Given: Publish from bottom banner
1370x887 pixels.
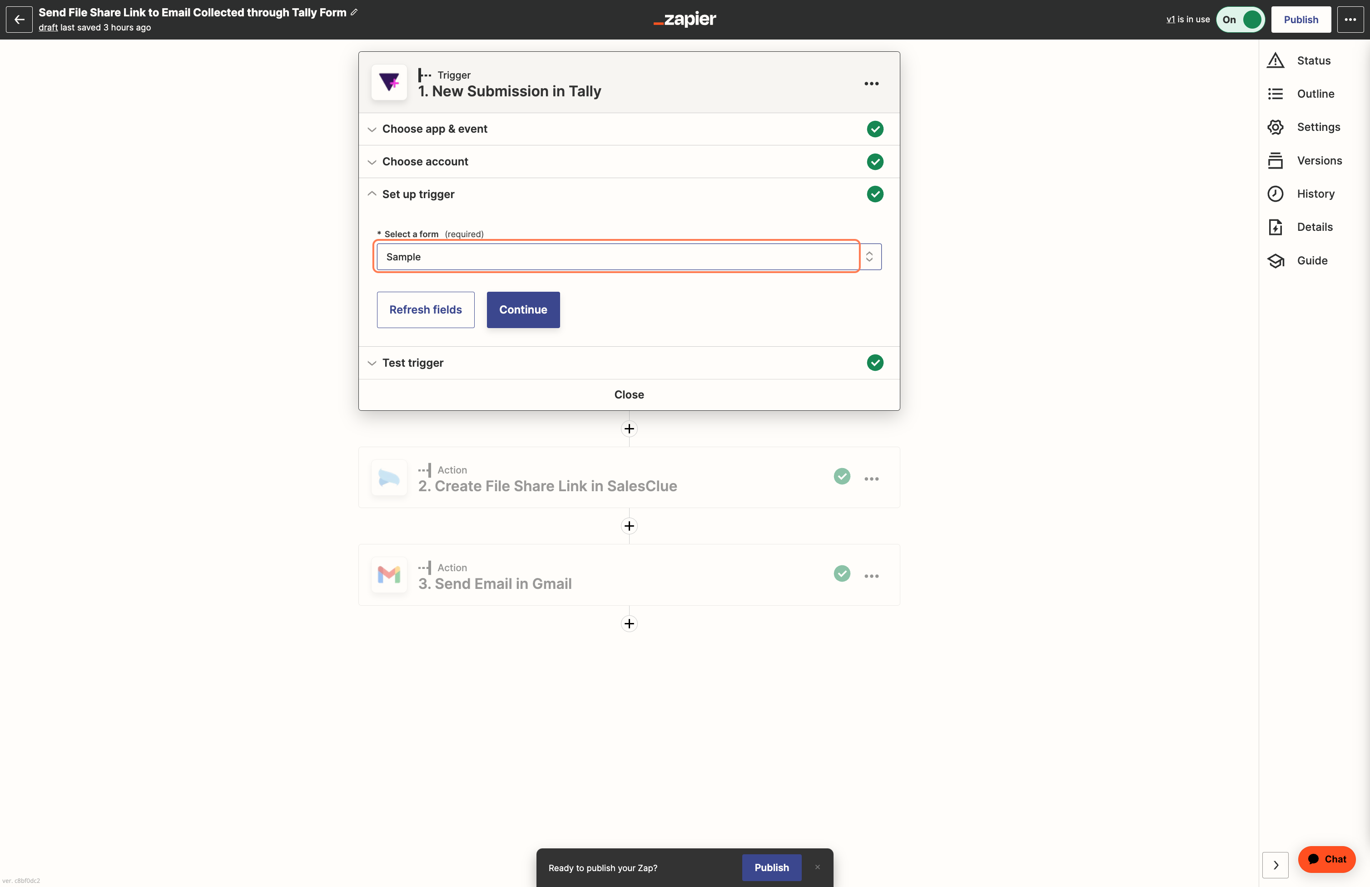Looking at the screenshot, I should click(771, 867).
